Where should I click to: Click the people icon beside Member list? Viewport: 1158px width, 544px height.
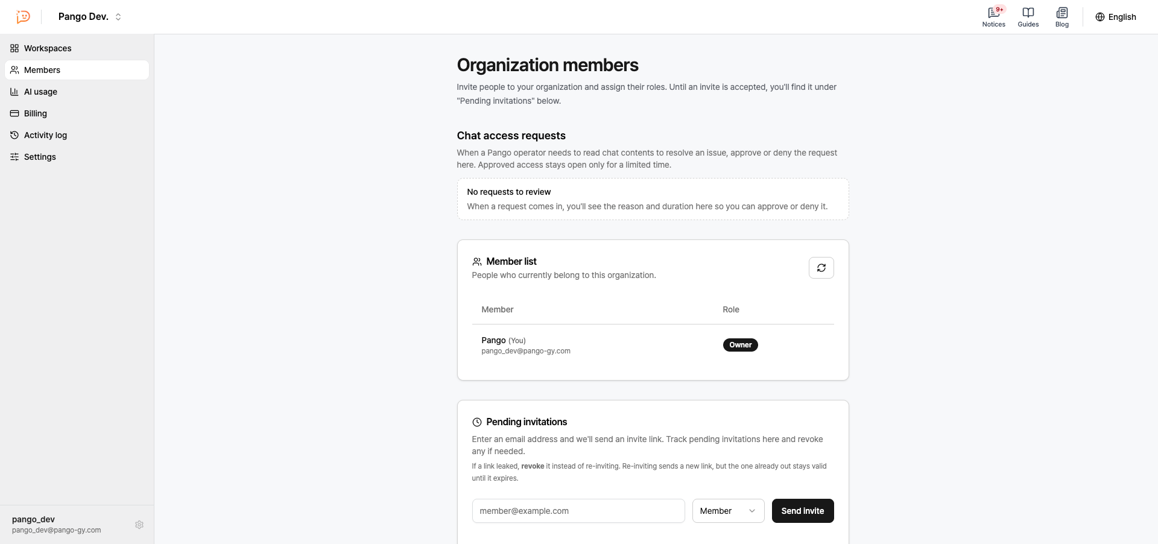[x=477, y=262]
